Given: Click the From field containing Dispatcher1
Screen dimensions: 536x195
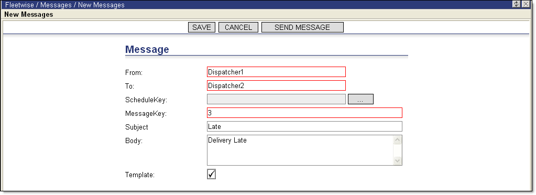Looking at the screenshot, I should click(x=276, y=72).
